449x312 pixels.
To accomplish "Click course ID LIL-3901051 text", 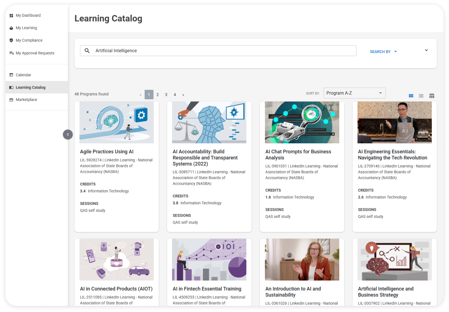I will point(276,166).
